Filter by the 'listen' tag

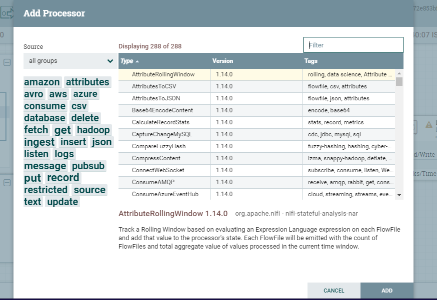tap(36, 154)
